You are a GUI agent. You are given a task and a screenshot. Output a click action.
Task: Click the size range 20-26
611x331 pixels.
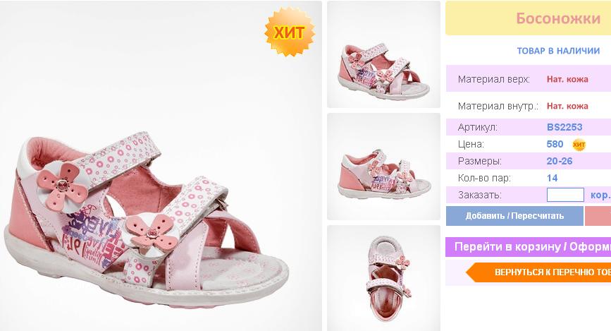pos(560,161)
